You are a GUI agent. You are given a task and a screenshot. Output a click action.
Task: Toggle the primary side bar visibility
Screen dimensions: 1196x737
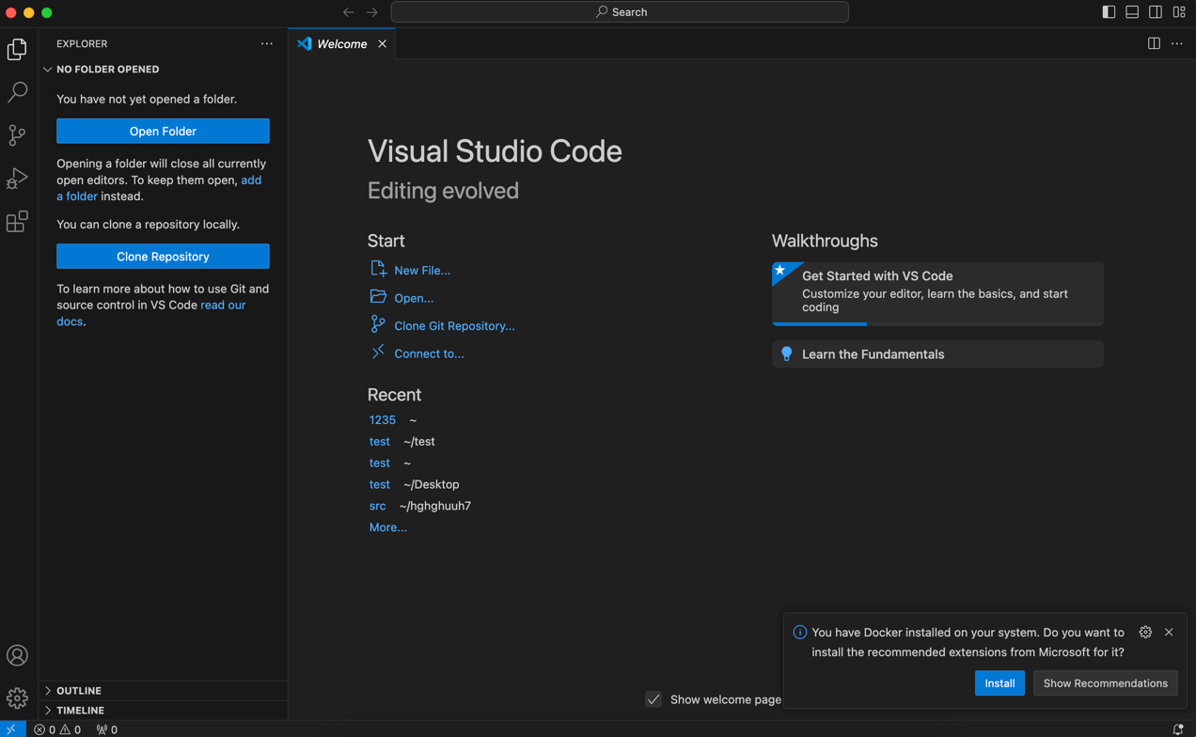pyautogui.click(x=1109, y=12)
